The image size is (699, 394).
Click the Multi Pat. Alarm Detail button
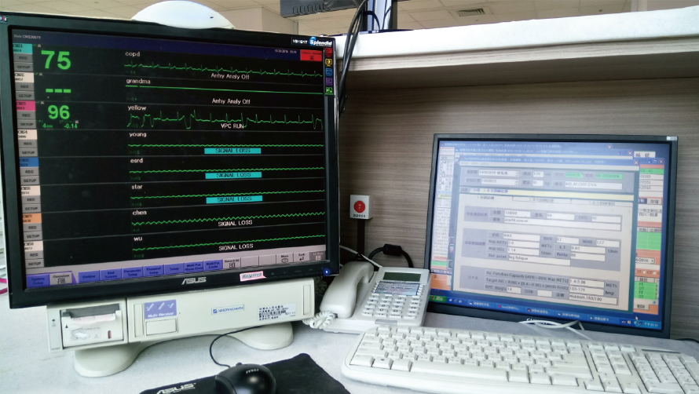[x=192, y=268]
